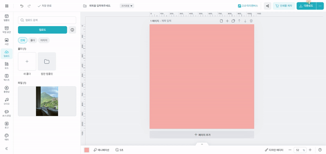Click the zoom in plus button
The width and height of the screenshot is (326, 154).
(x=310, y=150)
